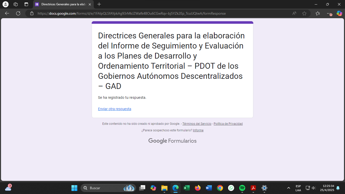Open the Copilot sidebar icon
The height and width of the screenshot is (194, 345).
click(x=339, y=13)
